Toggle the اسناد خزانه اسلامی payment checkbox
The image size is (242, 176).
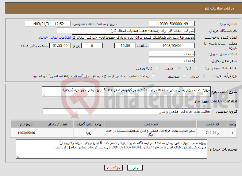point(154,75)
